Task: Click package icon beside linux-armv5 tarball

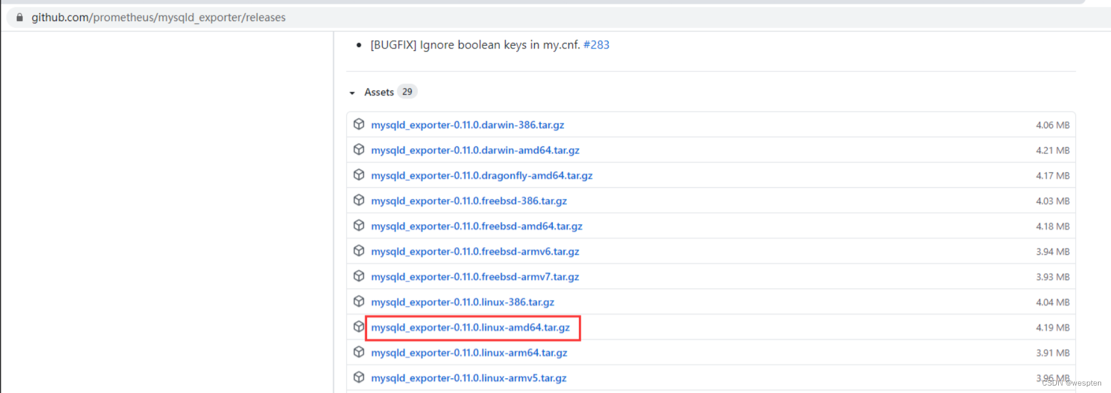Action: coord(359,377)
